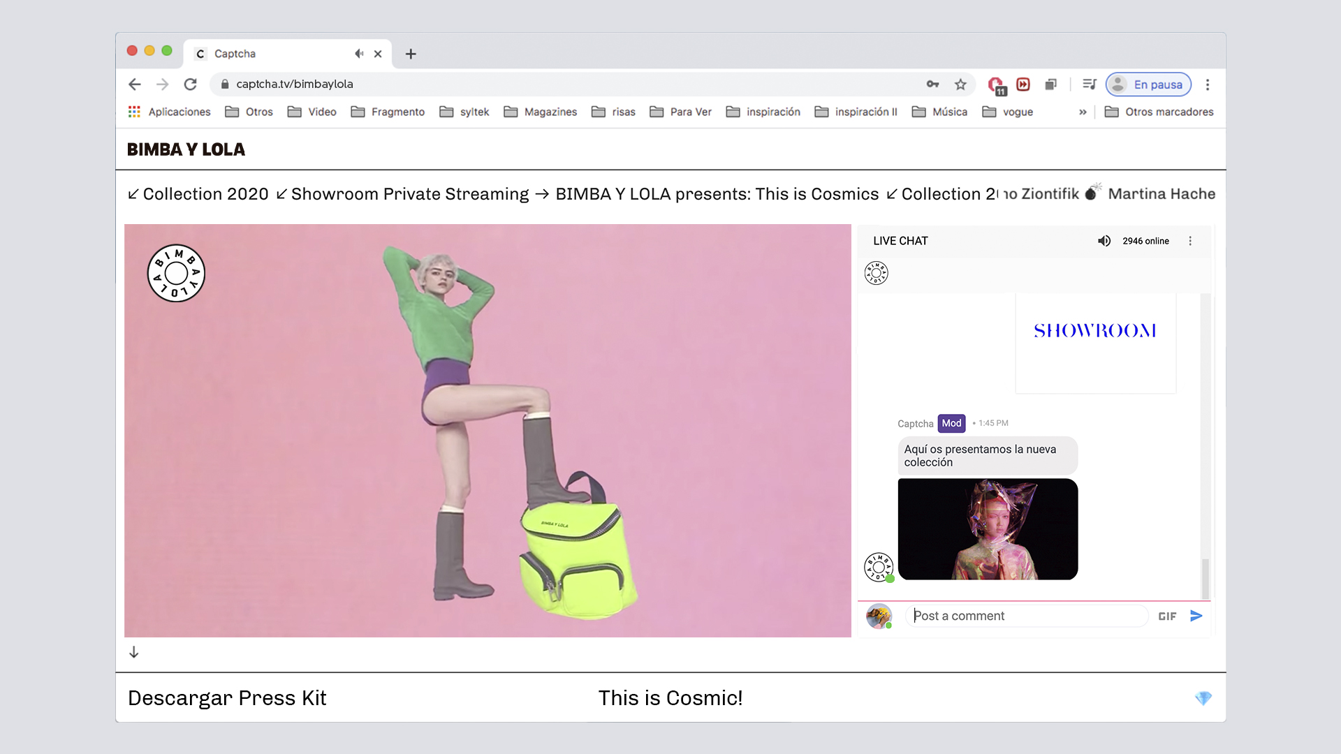Open the media control playlist icon
This screenshot has width=1341, height=754.
pyautogui.click(x=1089, y=84)
